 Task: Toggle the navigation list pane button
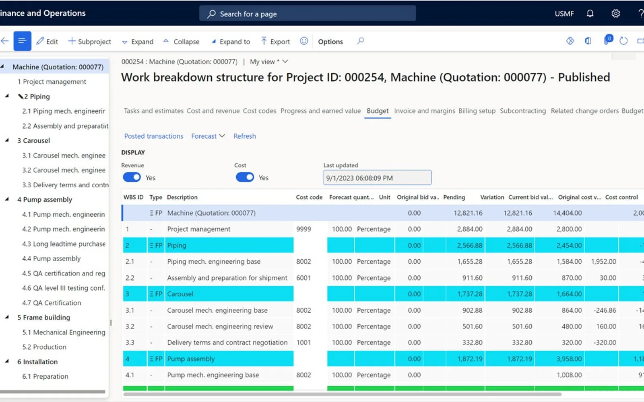click(22, 41)
